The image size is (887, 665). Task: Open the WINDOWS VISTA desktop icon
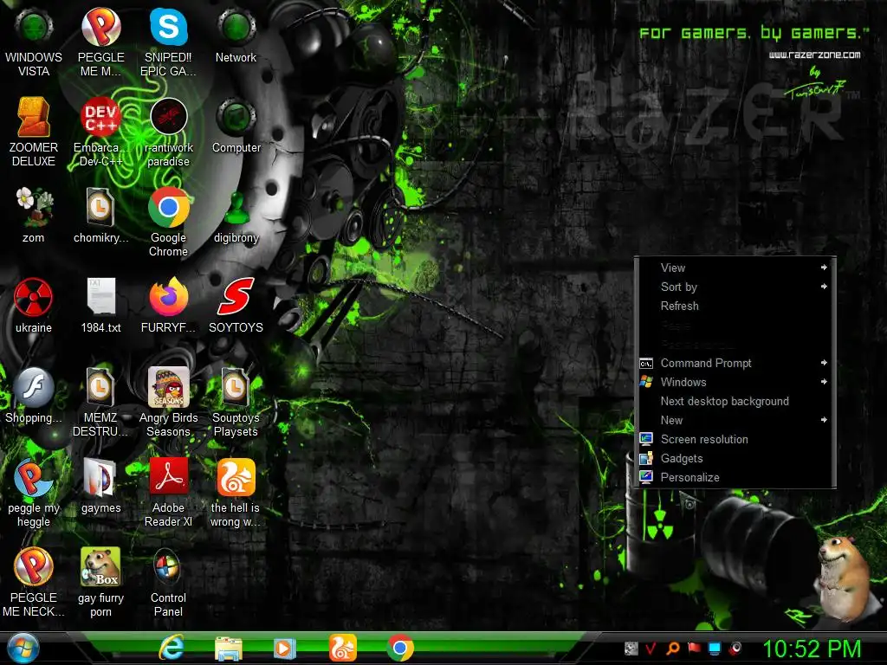pyautogui.click(x=34, y=43)
